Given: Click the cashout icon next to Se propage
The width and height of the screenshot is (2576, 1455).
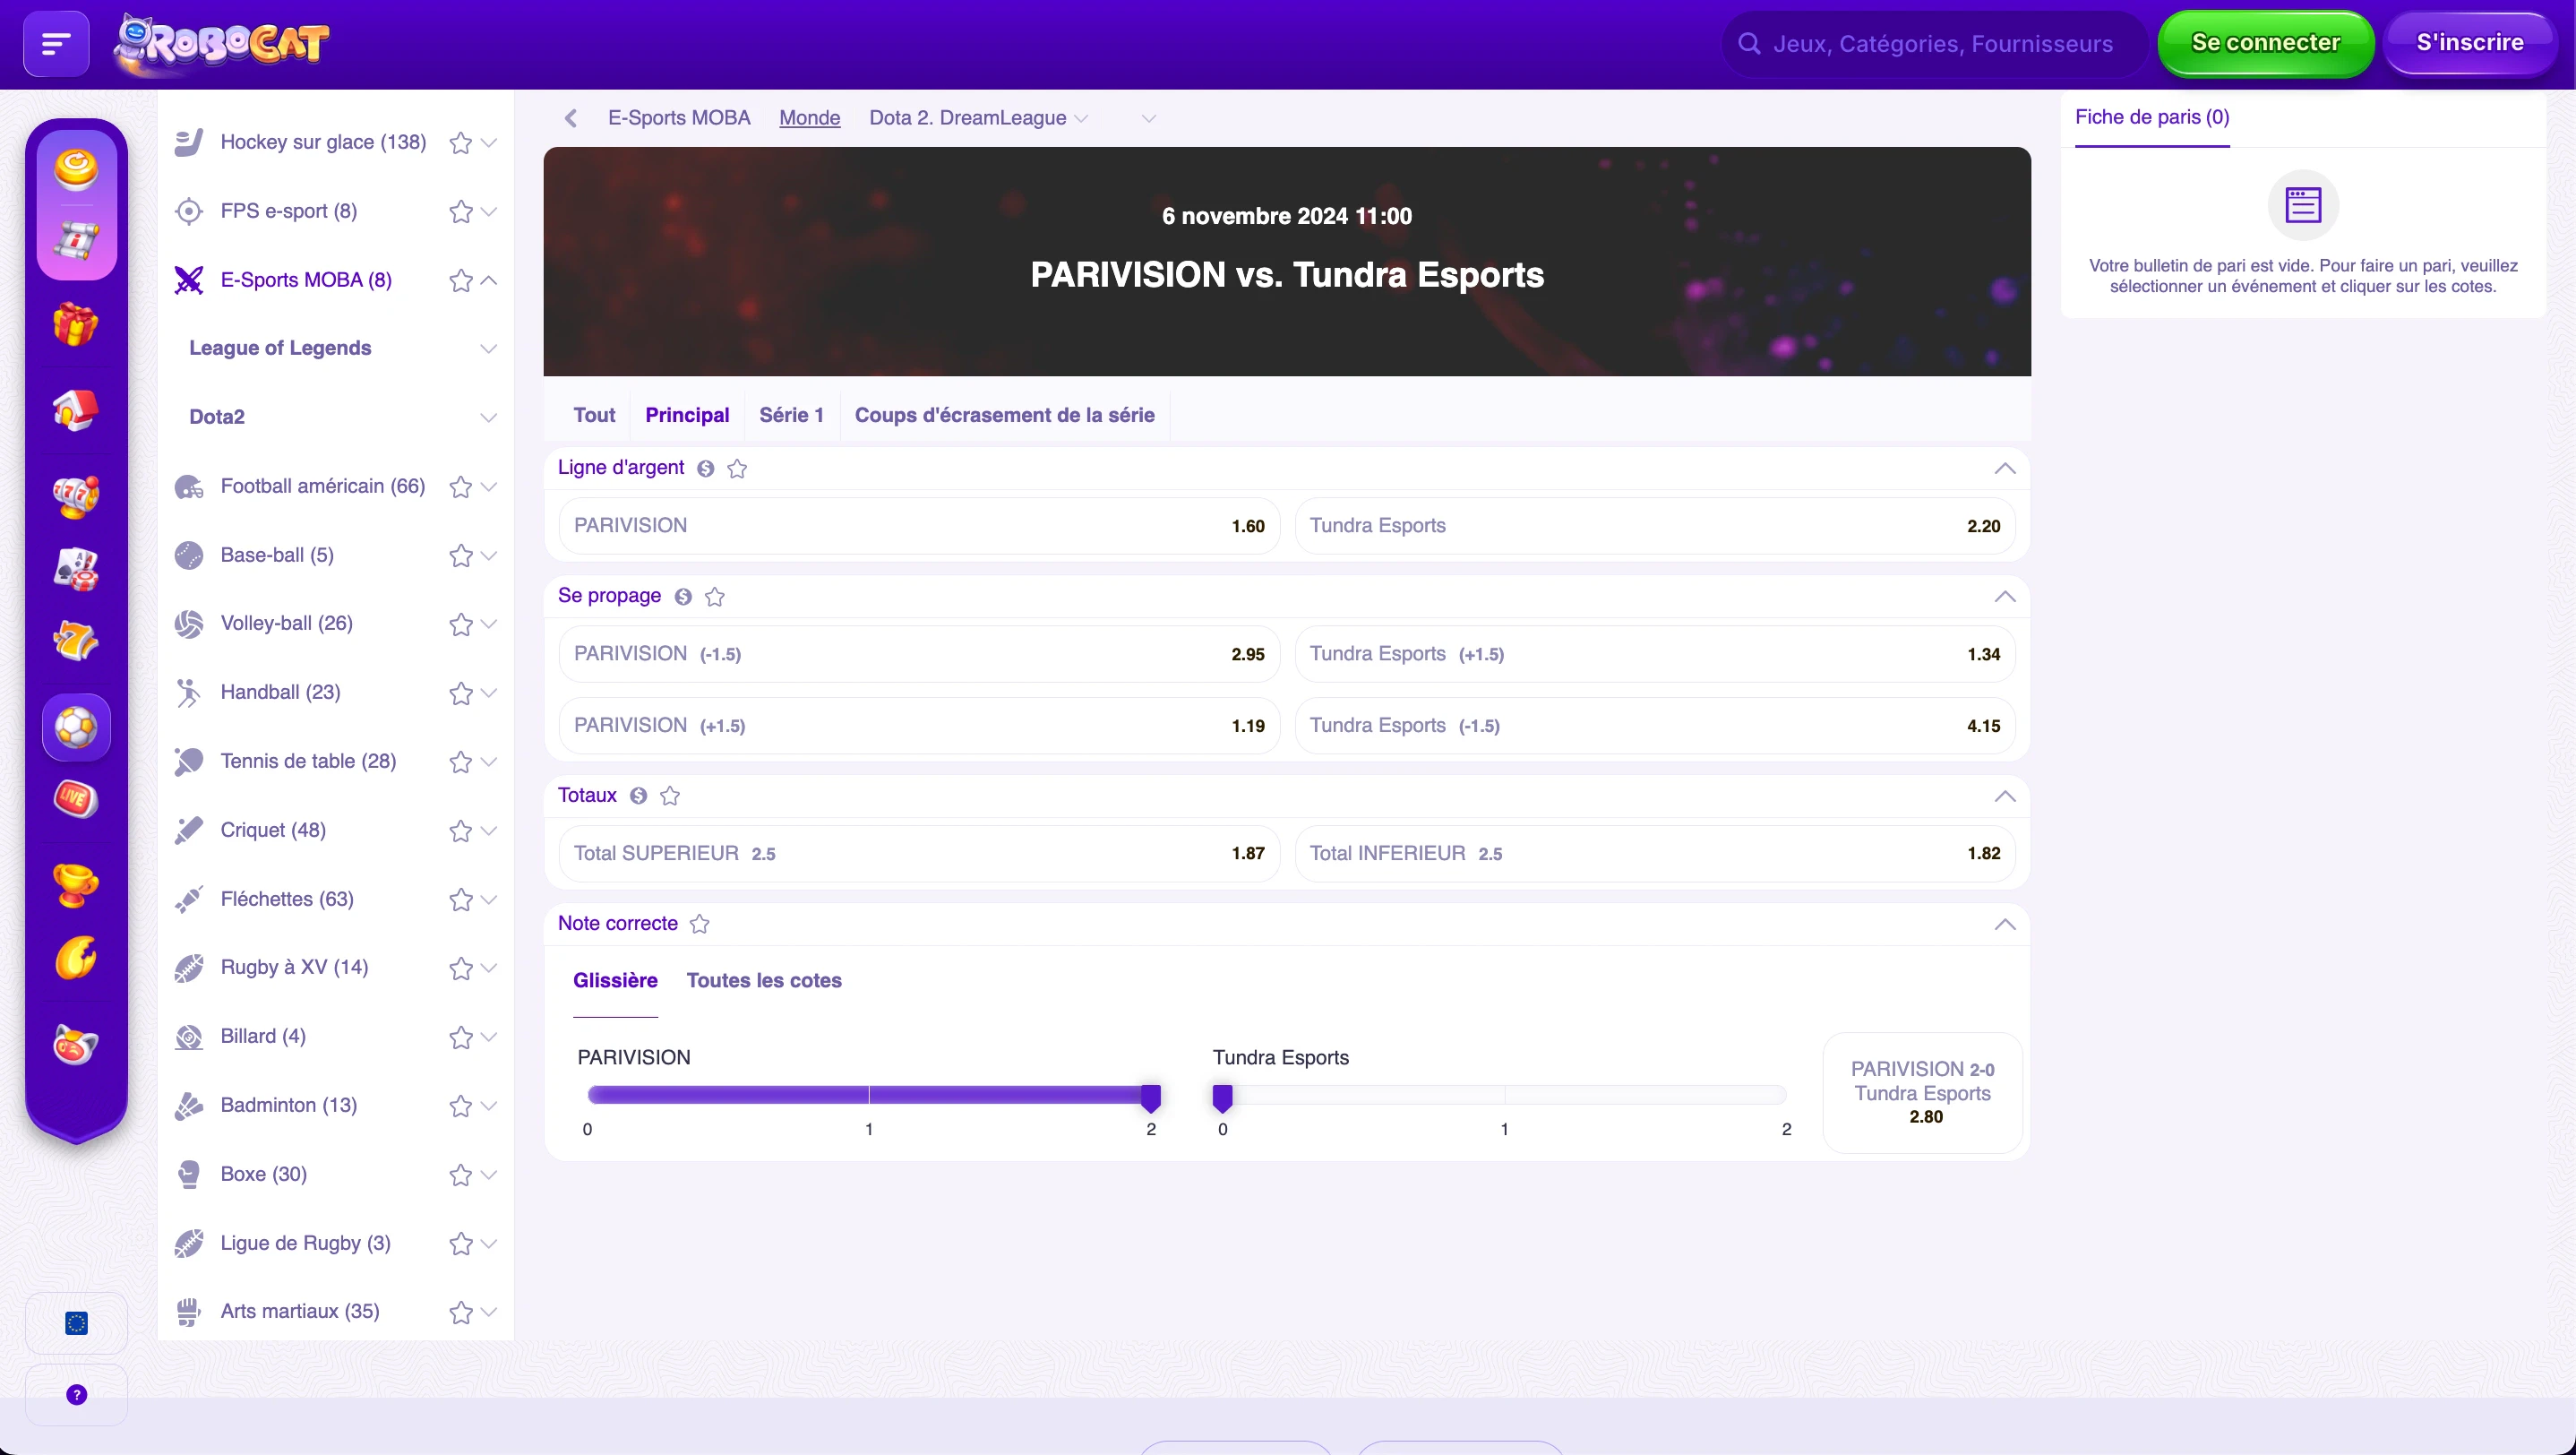Looking at the screenshot, I should 683,596.
